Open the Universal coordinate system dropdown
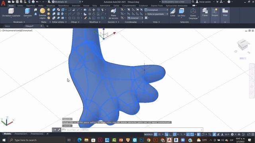Viewport: 255px width, 143px height. (x=135, y=18)
